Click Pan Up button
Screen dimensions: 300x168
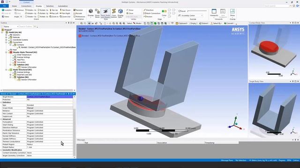54,10
